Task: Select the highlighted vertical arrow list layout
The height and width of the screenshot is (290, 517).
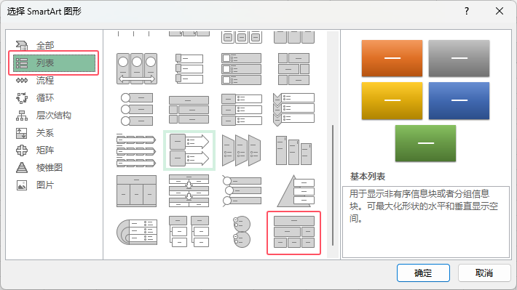Action: 189,150
